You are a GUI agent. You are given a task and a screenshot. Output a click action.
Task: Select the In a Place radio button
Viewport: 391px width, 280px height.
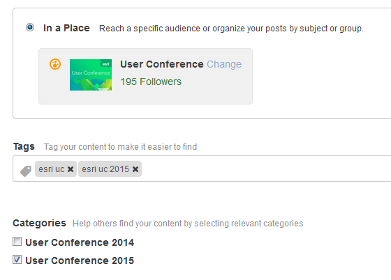[30, 27]
